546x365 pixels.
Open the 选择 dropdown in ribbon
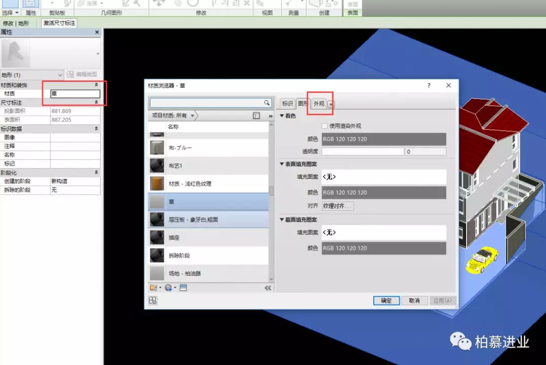coord(10,13)
